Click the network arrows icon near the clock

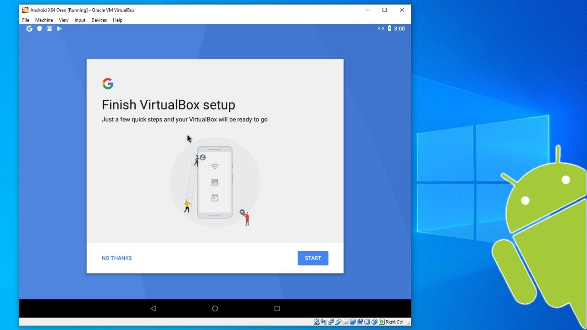(381, 28)
